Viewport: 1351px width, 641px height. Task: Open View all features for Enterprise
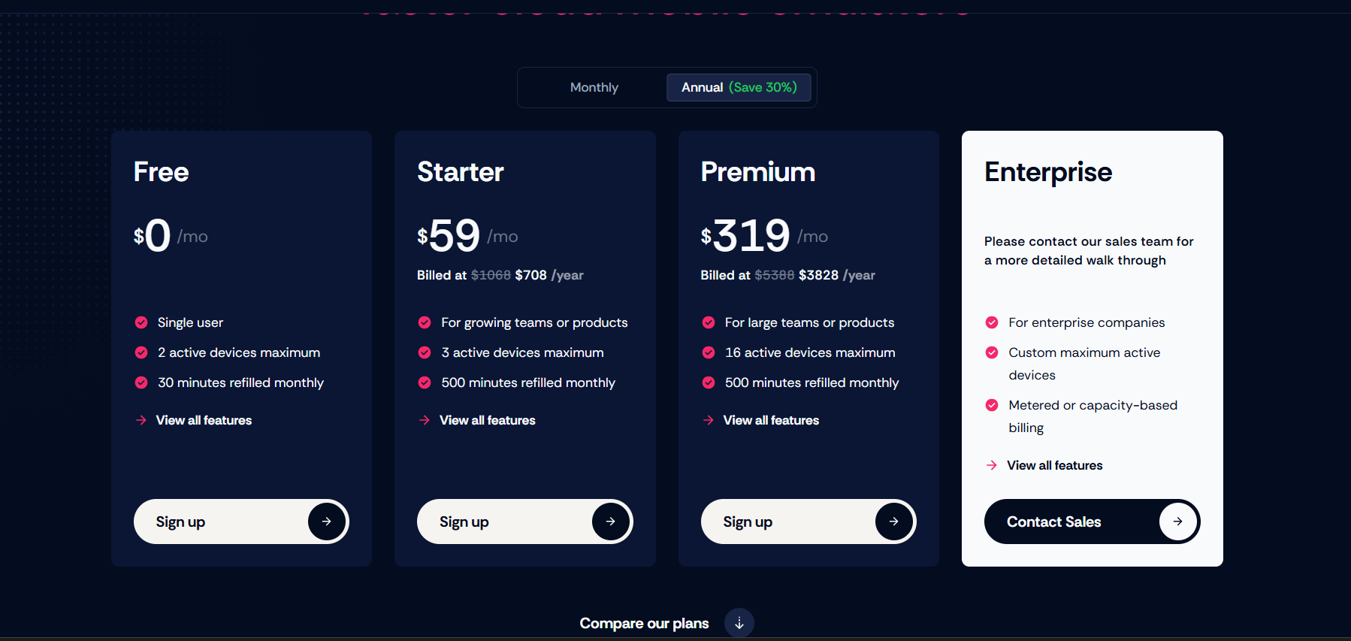(x=1054, y=465)
